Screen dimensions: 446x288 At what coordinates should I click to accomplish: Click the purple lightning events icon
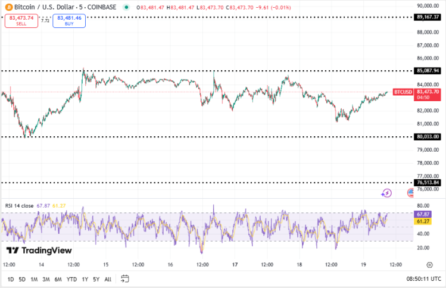click(387, 193)
